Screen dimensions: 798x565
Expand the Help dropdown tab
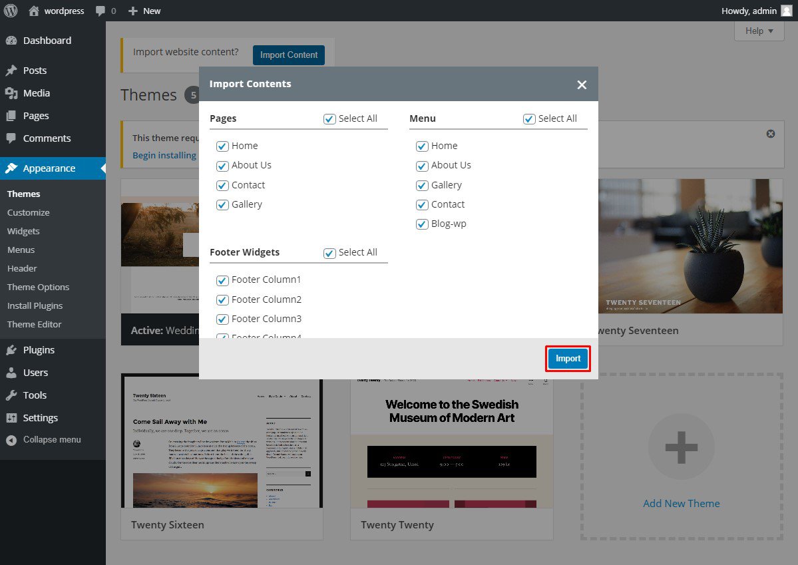pos(759,31)
